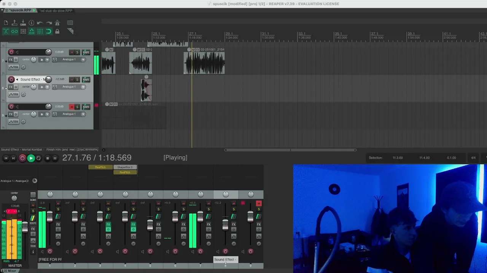Image resolution: width=487 pixels, height=273 pixels.
Task: Toggle snap magnet toolbar icon
Action: (49, 31)
